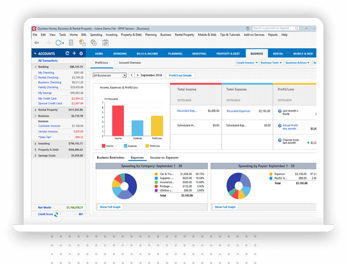Open the Reports menu

273,34
